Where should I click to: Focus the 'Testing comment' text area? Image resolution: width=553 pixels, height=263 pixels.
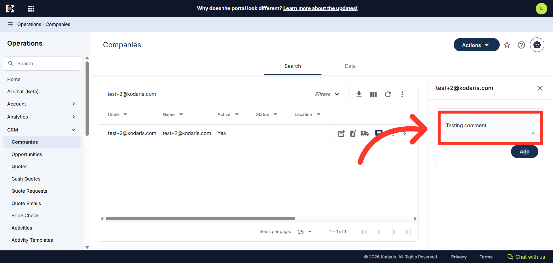490,128
